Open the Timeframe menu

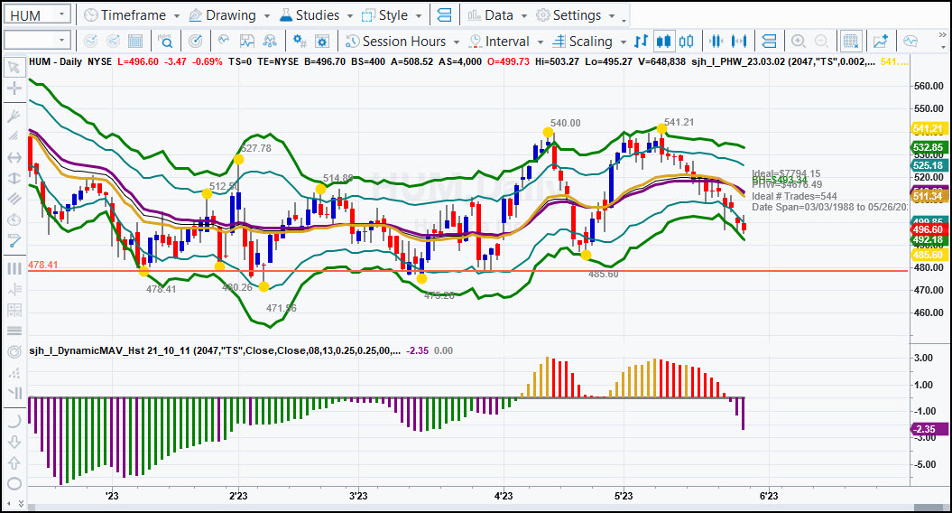(125, 15)
